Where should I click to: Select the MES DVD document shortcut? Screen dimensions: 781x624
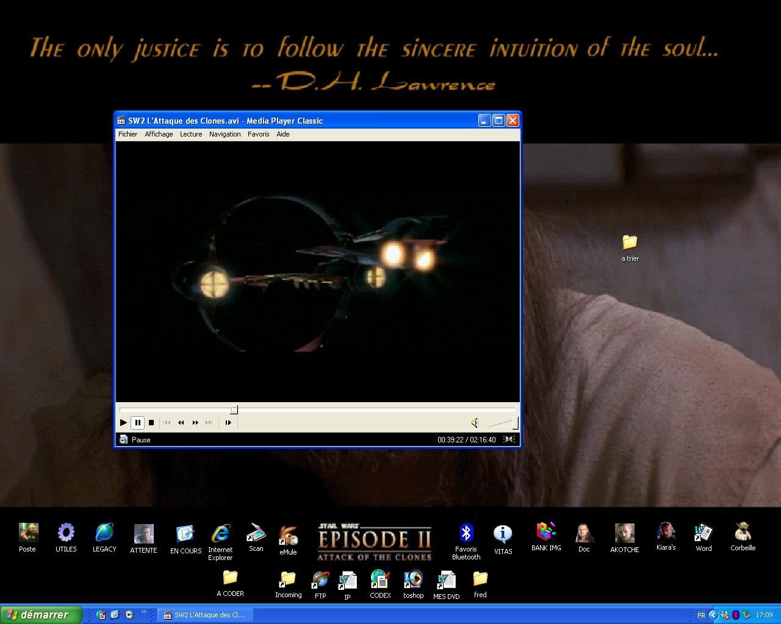click(x=446, y=586)
